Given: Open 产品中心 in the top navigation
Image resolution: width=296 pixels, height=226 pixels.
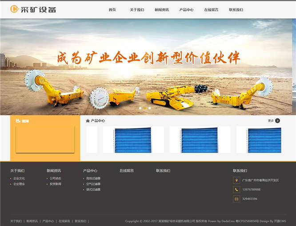Looking at the screenshot, I should (x=186, y=10).
